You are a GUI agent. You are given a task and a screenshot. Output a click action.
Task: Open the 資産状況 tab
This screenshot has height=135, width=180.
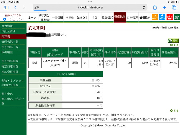pyautogui.click(x=120, y=17)
